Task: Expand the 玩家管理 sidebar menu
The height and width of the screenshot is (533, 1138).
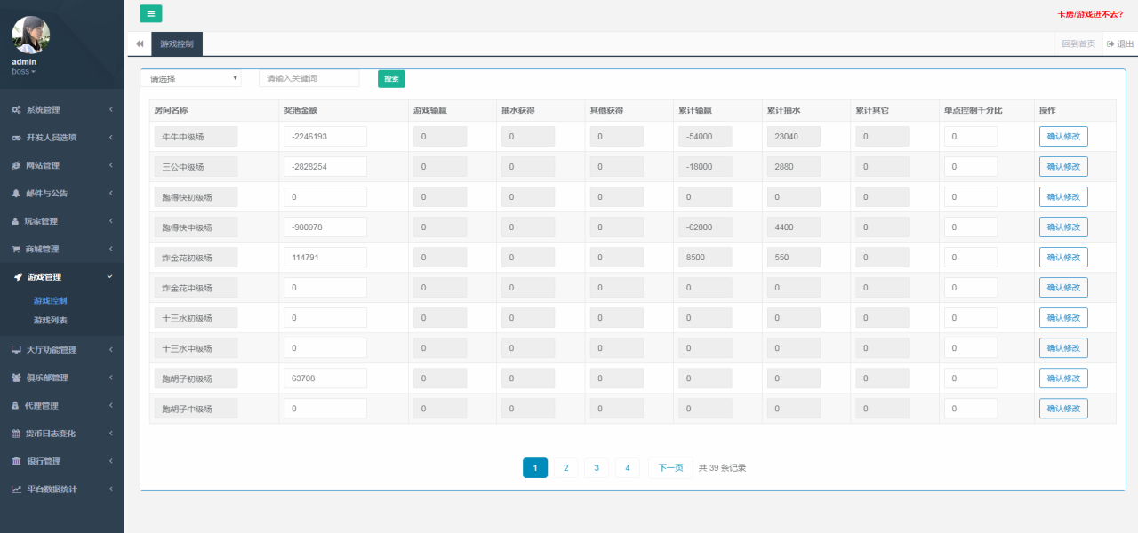Action: [61, 221]
